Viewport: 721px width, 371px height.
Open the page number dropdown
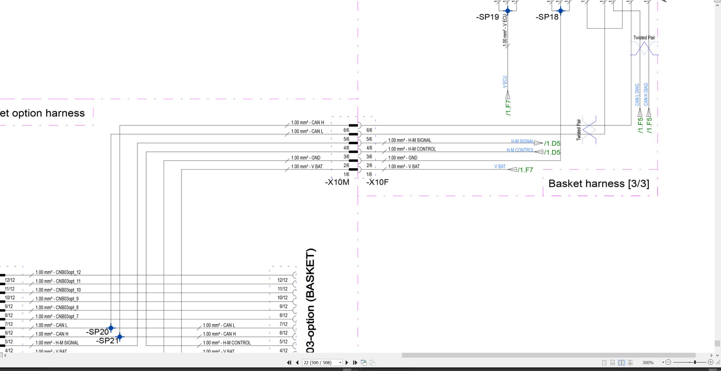point(340,363)
